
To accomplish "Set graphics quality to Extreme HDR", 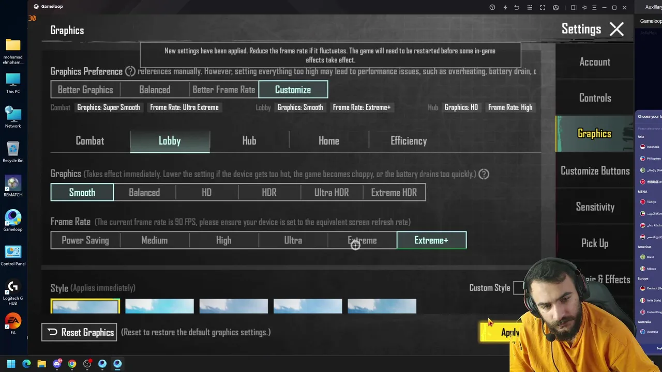I will (x=394, y=192).
